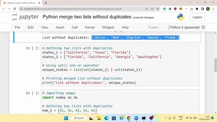Screen dimensions: 217x122
Task: Open Grammarly extension icon
Action: click(x=164, y=9)
